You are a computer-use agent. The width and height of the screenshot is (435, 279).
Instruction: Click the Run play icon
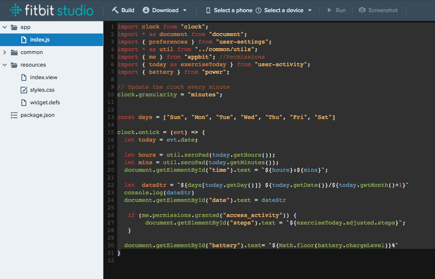[329, 10]
